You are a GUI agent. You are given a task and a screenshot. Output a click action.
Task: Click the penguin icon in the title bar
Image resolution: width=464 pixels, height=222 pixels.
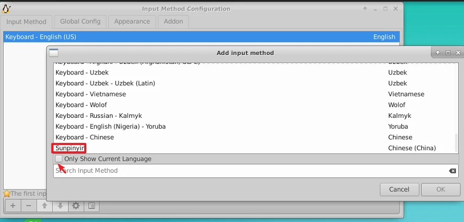(7, 9)
